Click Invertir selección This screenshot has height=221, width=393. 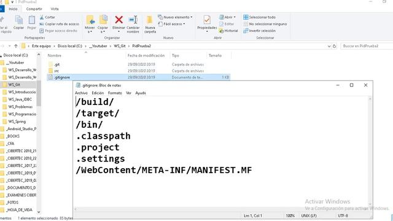tap(259, 31)
